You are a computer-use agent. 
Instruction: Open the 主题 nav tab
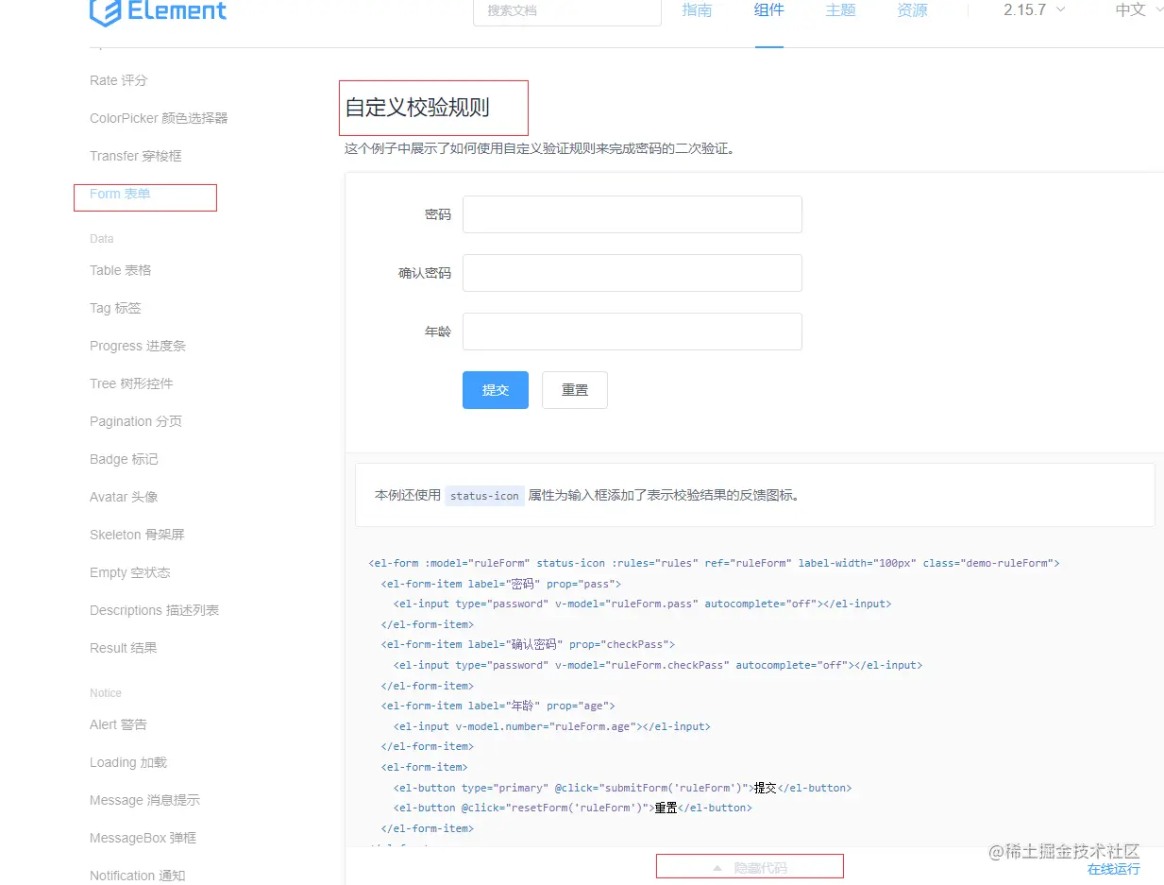click(x=840, y=10)
